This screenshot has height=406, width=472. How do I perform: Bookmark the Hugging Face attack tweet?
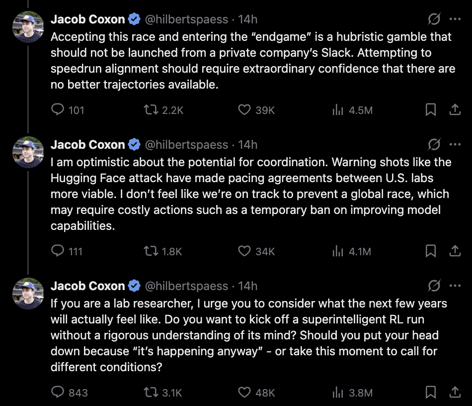click(430, 251)
